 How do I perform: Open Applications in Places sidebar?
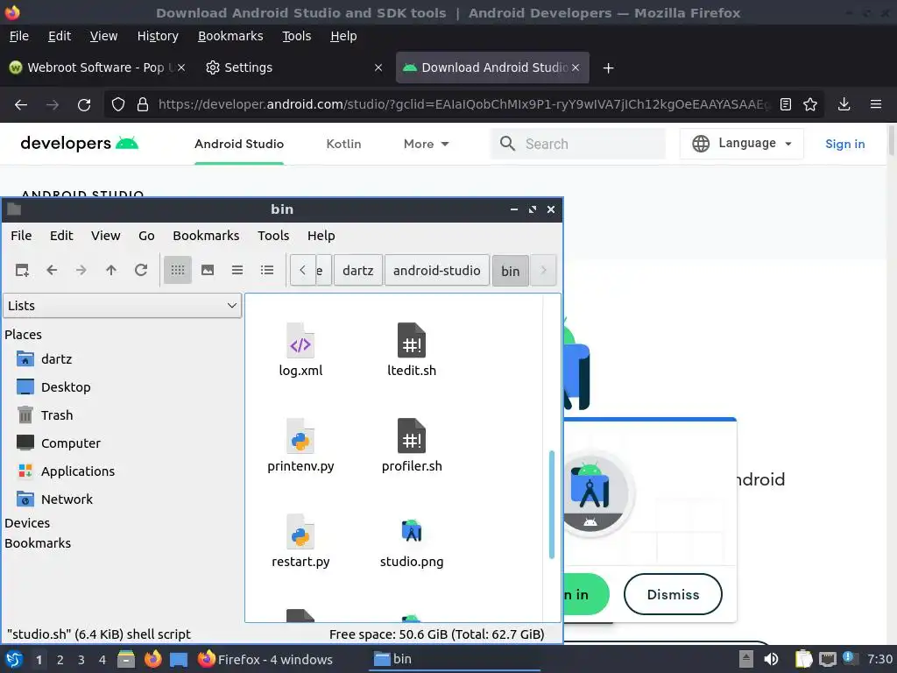pyautogui.click(x=66, y=471)
